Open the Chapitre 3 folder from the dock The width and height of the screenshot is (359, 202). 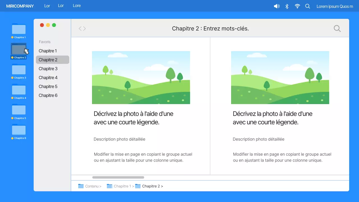tap(19, 70)
